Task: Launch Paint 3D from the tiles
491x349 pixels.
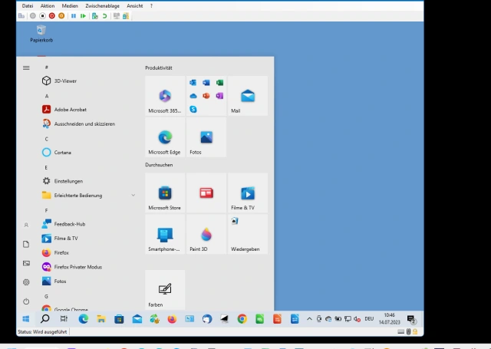Action: pyautogui.click(x=206, y=235)
